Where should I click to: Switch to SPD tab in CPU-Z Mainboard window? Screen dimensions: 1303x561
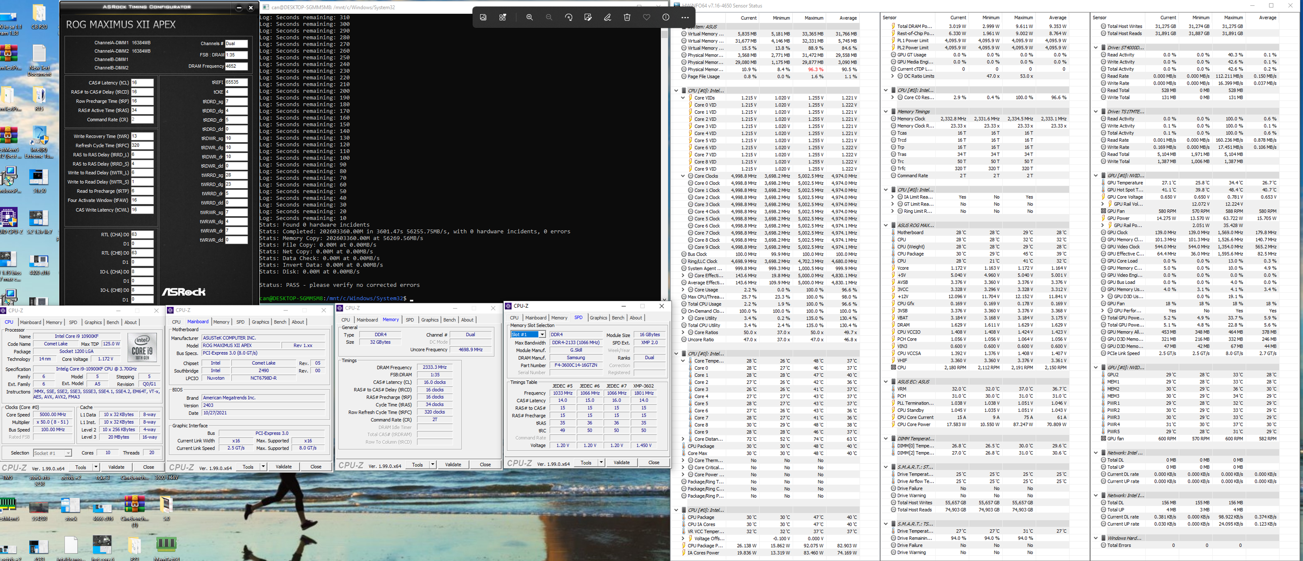pos(240,322)
